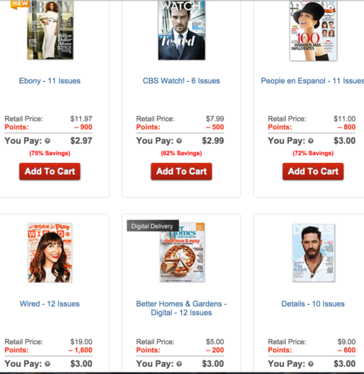Viewport: 364px width, 374px height.
Task: Open the Ebony - 11 Issues link
Action: (49, 81)
